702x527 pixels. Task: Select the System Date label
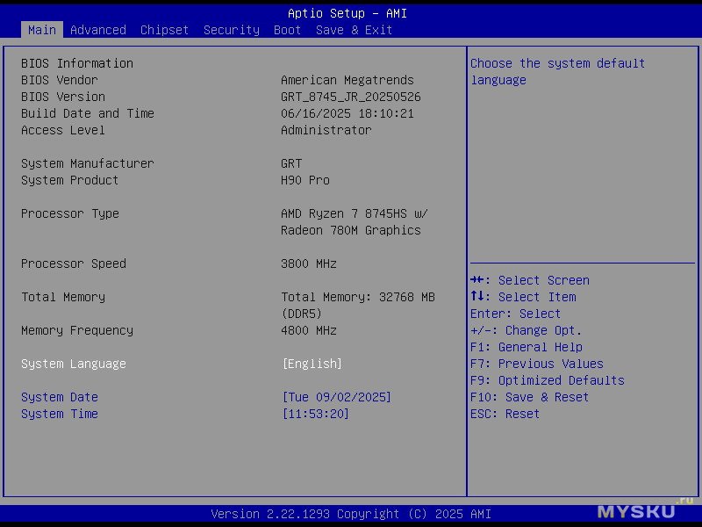coord(60,397)
